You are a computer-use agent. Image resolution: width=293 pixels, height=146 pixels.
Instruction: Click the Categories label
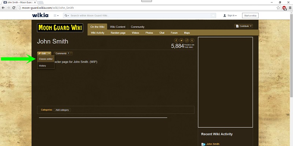tap(47, 110)
